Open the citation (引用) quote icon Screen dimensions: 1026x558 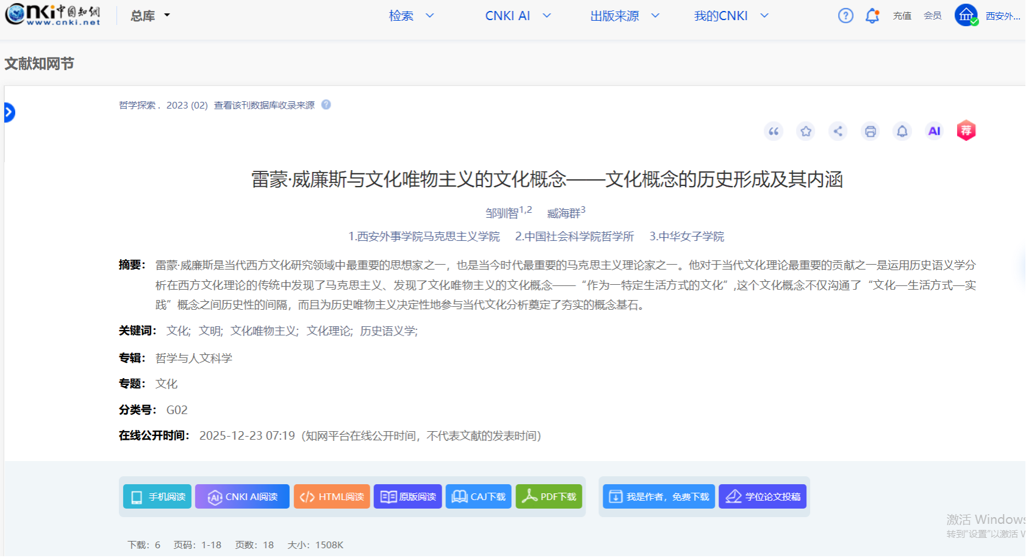(x=773, y=131)
